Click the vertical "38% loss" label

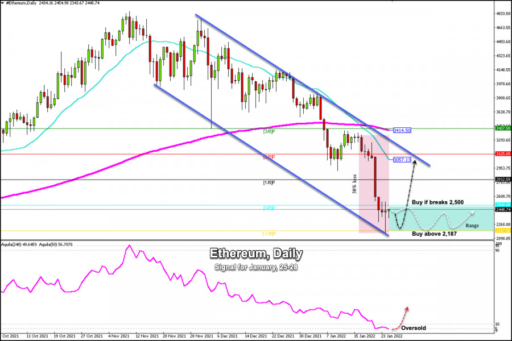pyautogui.click(x=354, y=184)
